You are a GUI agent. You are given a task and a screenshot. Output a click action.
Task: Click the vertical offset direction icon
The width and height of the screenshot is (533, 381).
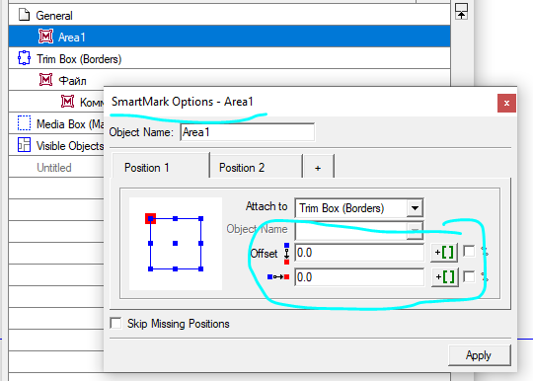pyautogui.click(x=286, y=254)
